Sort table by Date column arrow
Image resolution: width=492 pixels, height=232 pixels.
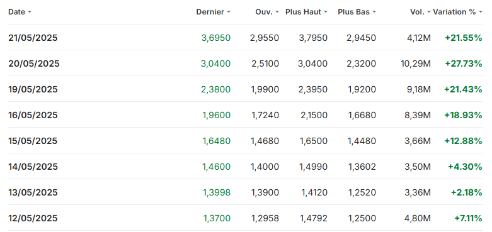(x=30, y=12)
